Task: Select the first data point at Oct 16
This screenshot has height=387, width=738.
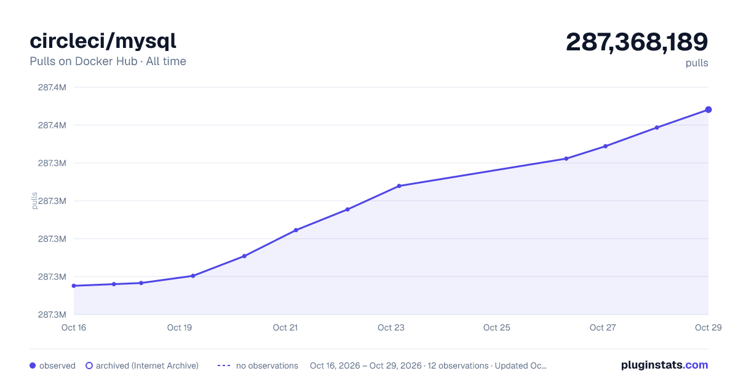Action: pos(74,286)
